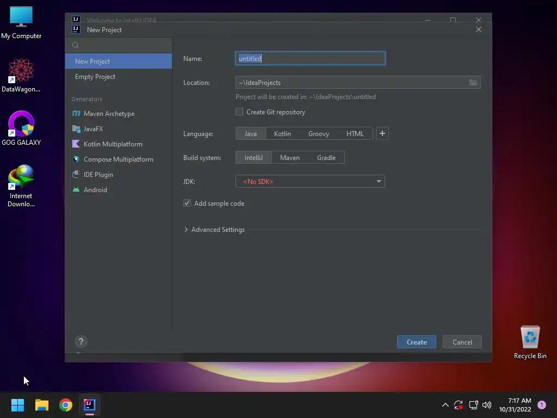Screen dimensions: 557x418
Task: Open notification center badge
Action: pyautogui.click(x=541, y=405)
